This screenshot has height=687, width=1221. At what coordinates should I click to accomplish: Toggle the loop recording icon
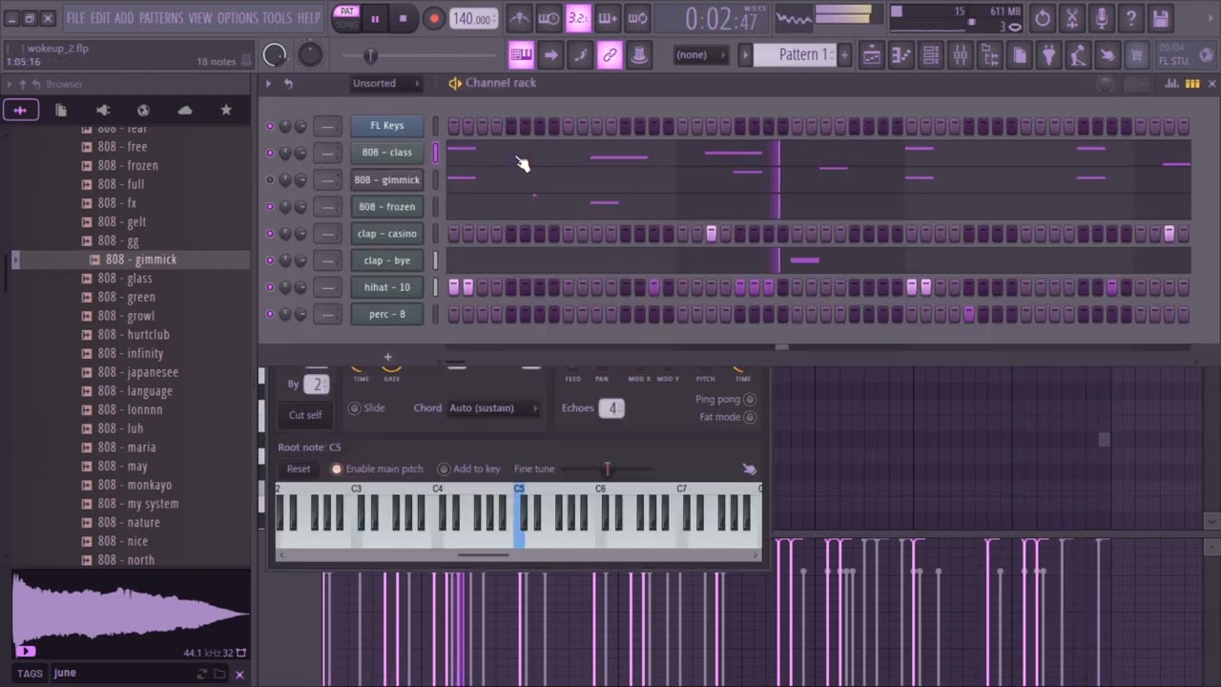pos(638,18)
